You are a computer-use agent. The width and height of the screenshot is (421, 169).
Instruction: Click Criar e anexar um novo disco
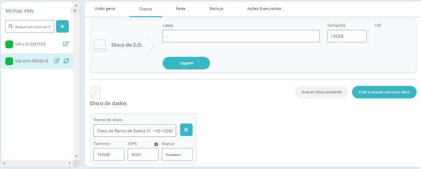coord(384,92)
